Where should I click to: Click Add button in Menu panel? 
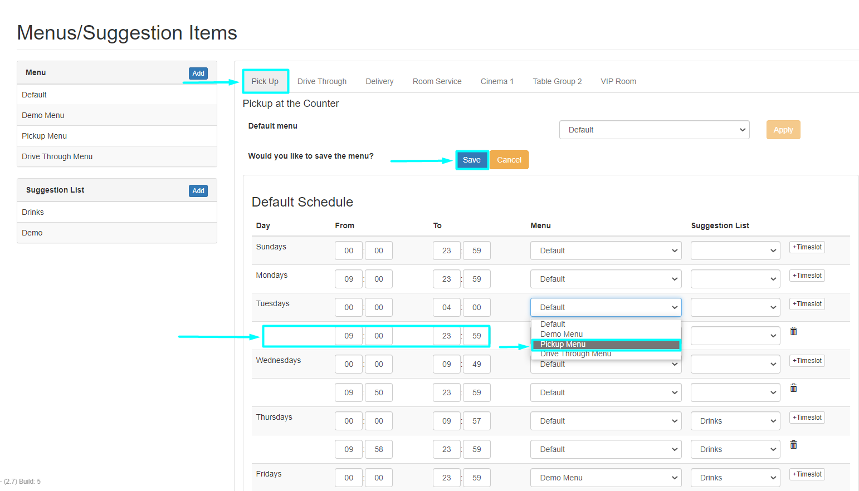click(x=198, y=73)
